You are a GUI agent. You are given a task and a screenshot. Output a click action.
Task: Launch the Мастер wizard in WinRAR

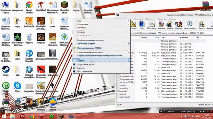pos(178,25)
